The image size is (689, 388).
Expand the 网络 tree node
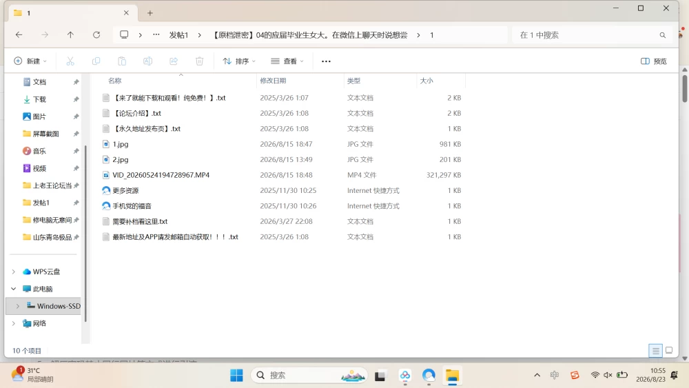click(x=14, y=323)
